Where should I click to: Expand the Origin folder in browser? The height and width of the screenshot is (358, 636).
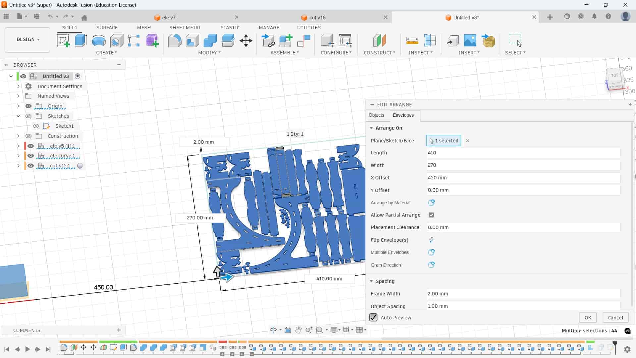pyautogui.click(x=18, y=106)
